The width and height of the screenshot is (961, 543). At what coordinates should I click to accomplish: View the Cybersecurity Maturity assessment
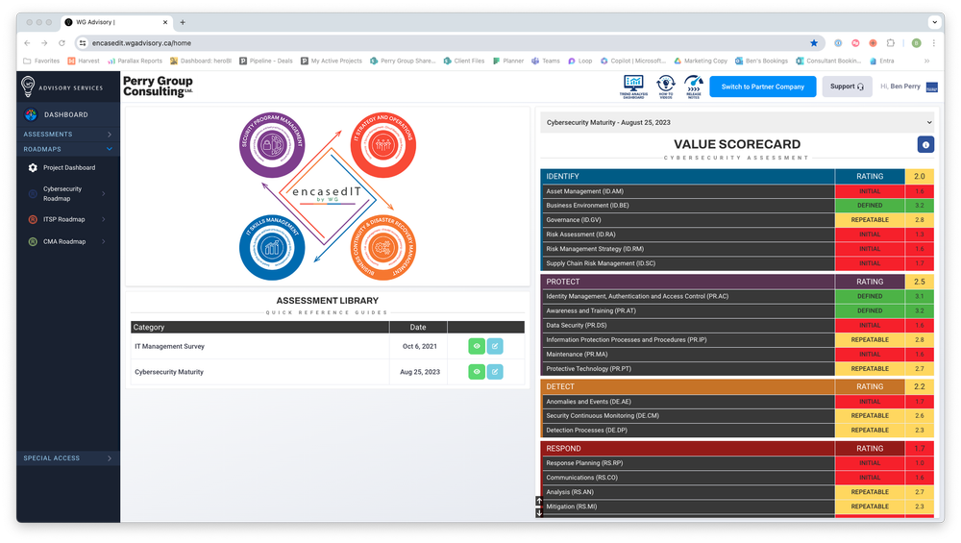pyautogui.click(x=477, y=372)
